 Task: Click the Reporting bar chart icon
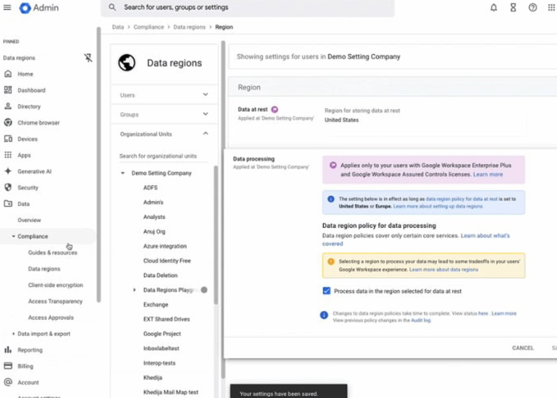pyautogui.click(x=8, y=350)
